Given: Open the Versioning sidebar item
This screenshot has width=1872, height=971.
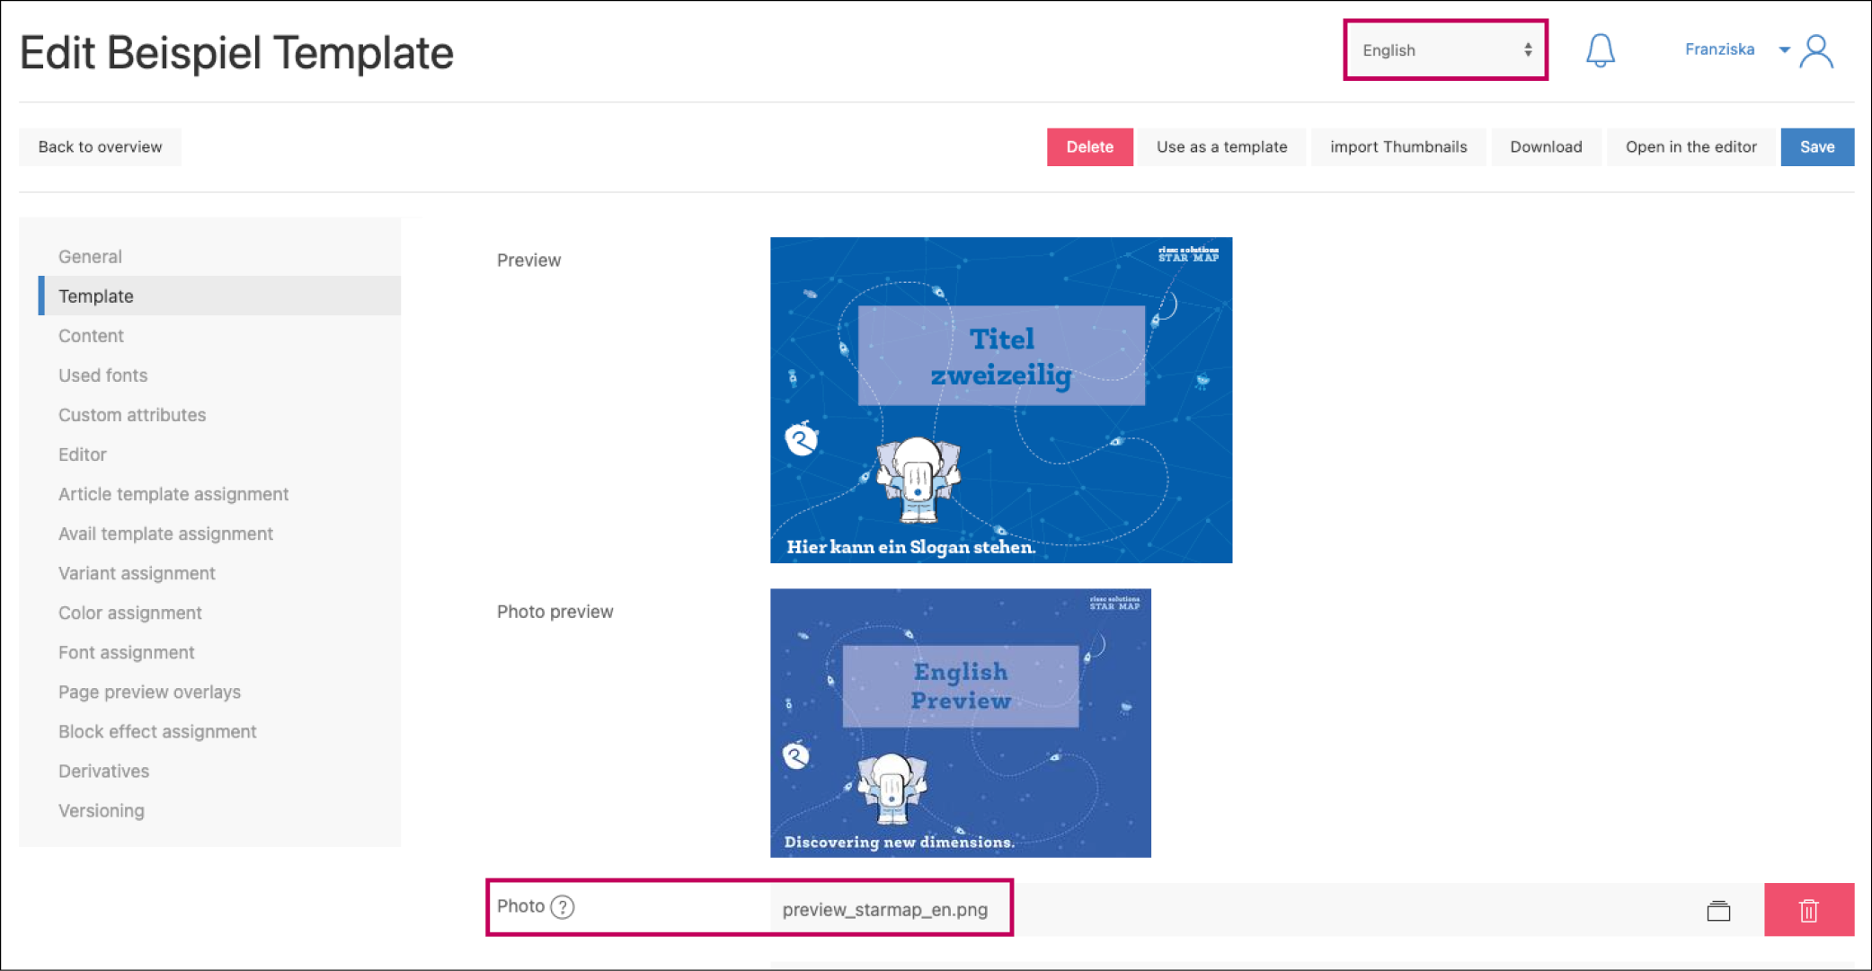Looking at the screenshot, I should click(101, 811).
